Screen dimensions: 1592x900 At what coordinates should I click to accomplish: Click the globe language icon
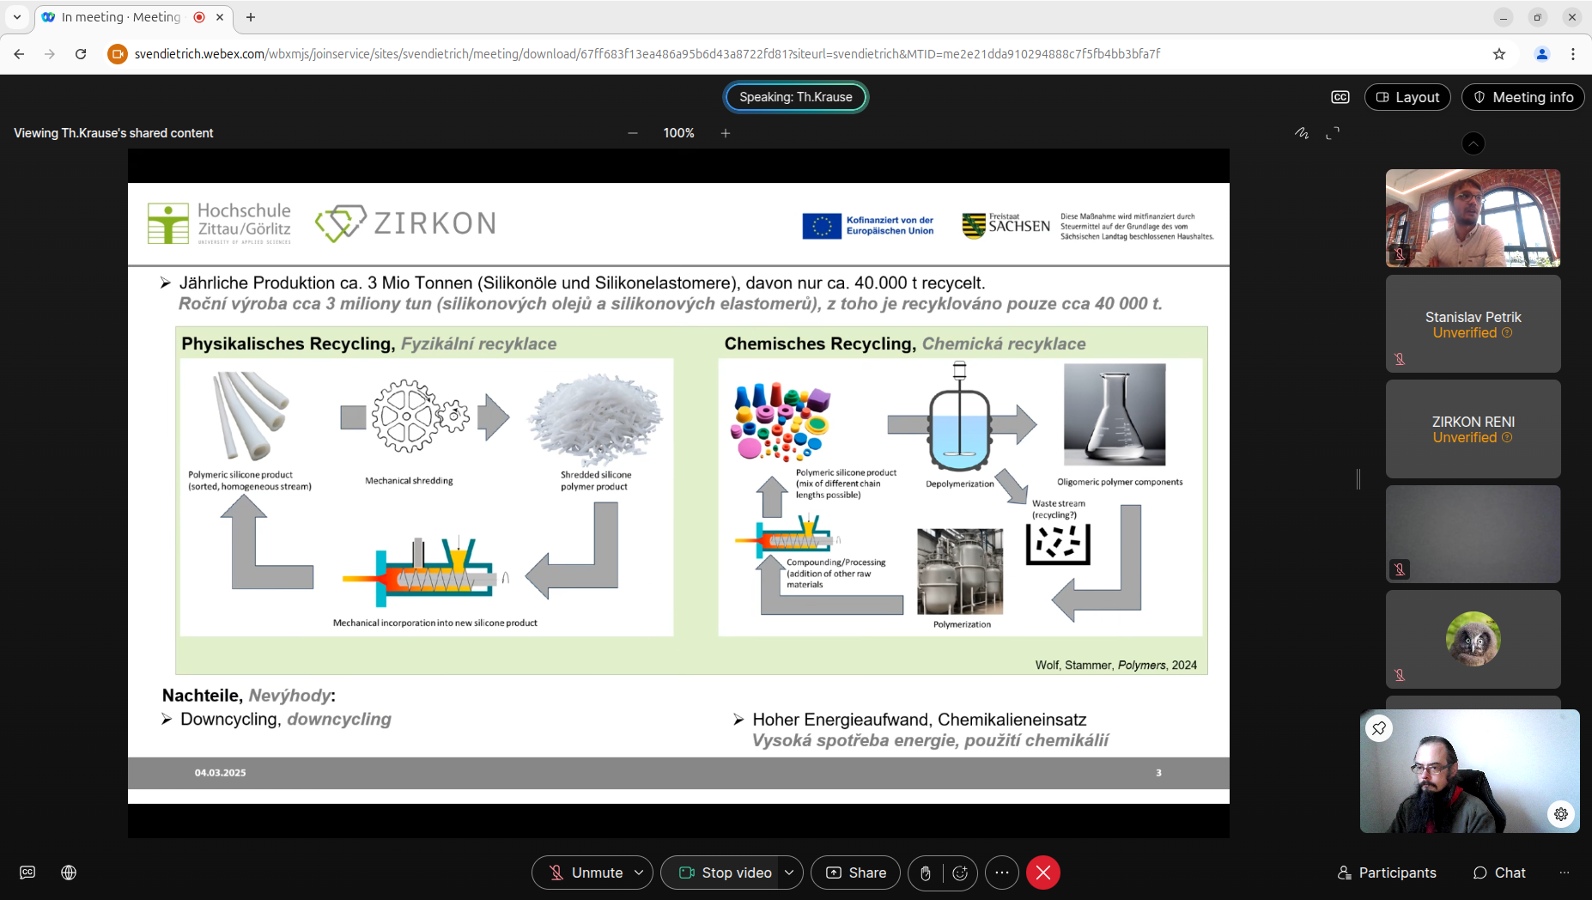click(69, 873)
